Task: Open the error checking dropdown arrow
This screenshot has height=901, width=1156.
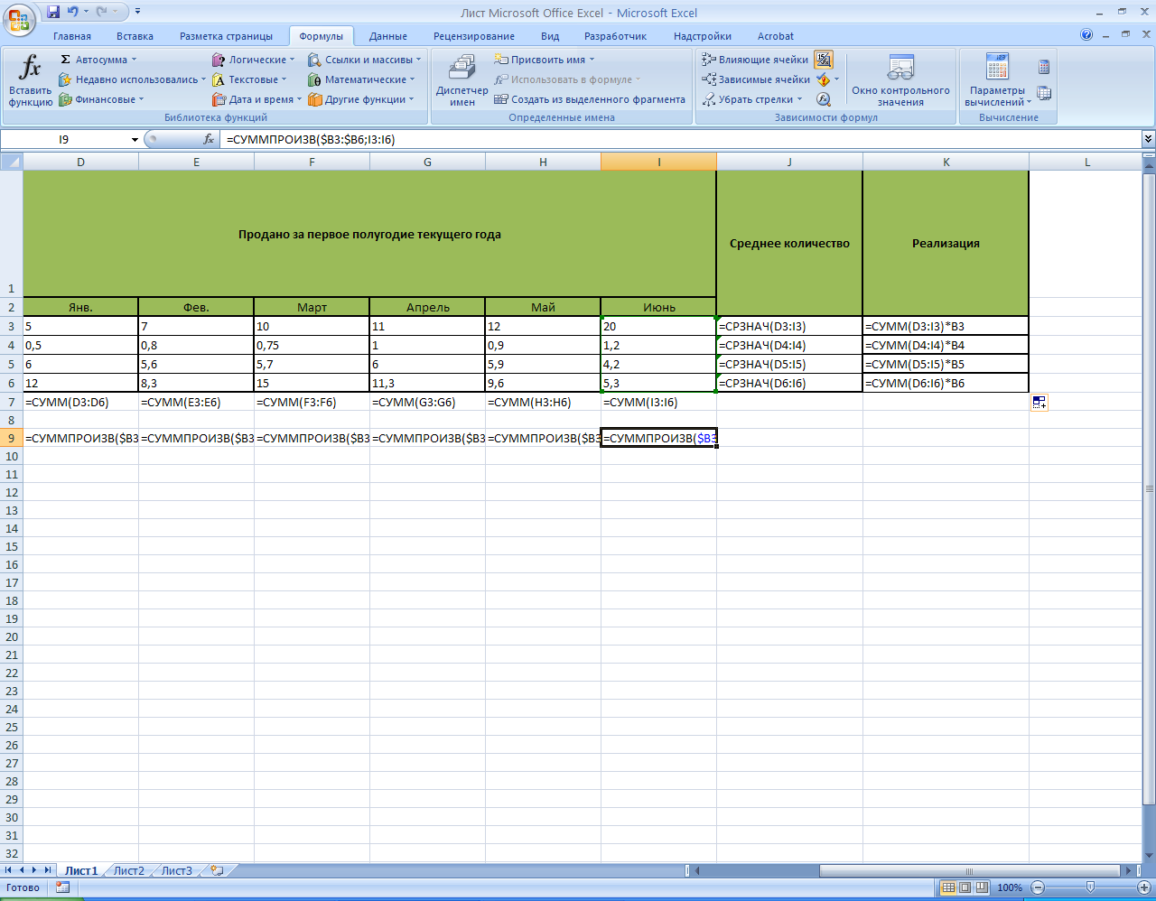Action: 837,79
